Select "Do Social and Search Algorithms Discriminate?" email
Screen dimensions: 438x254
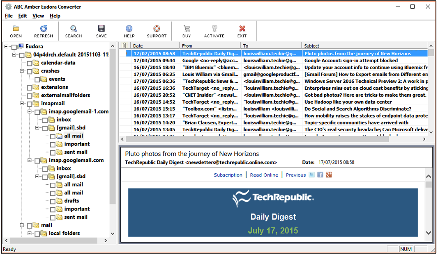[x=273, y=109]
